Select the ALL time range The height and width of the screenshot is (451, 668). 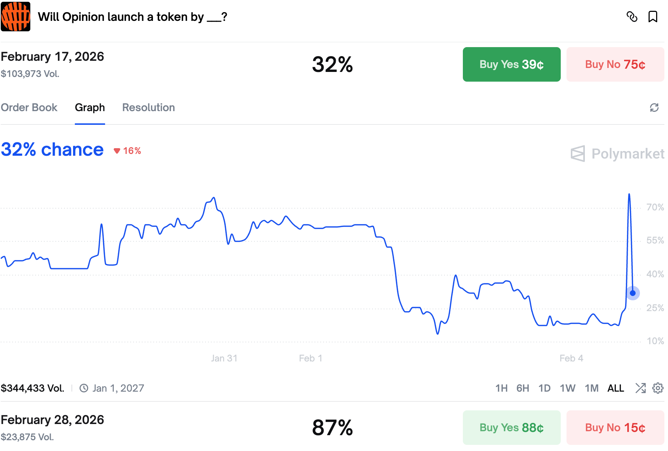click(x=615, y=388)
